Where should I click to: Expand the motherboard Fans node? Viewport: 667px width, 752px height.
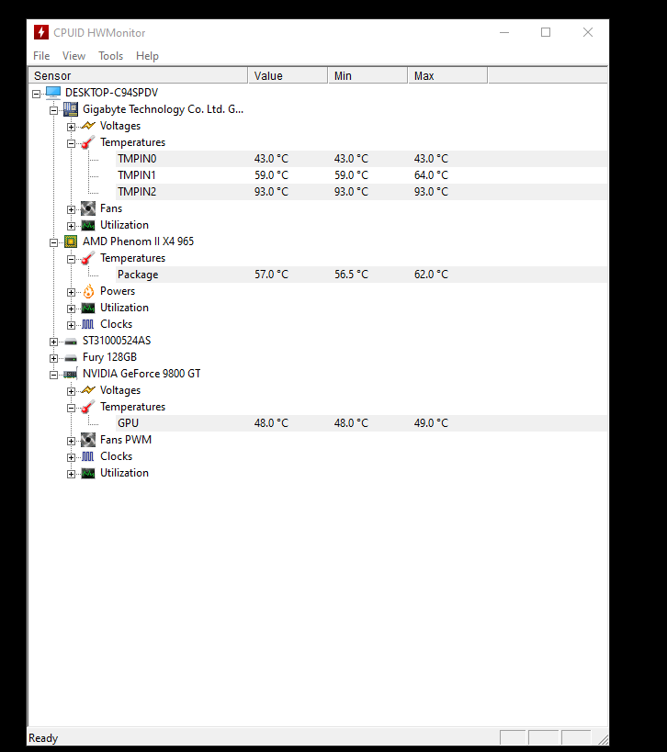point(71,209)
